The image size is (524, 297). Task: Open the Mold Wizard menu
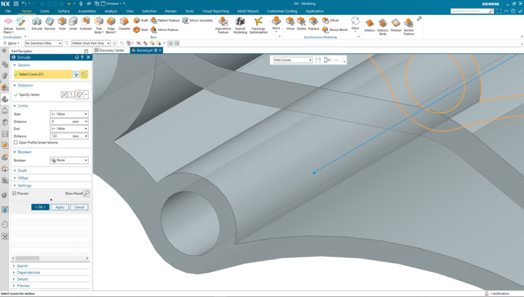click(248, 11)
